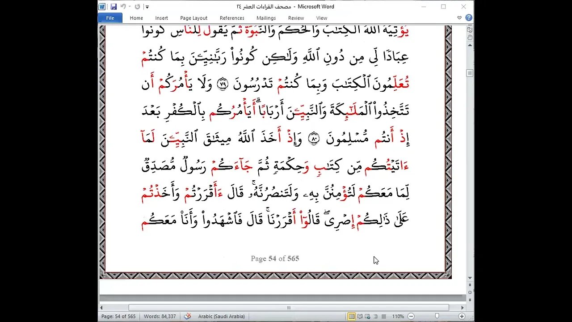This screenshot has height=322, width=572.
Task: Click the zoom slider handle
Action: pos(437,316)
